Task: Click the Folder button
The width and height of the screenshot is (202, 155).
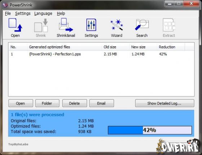Action: point(47,103)
